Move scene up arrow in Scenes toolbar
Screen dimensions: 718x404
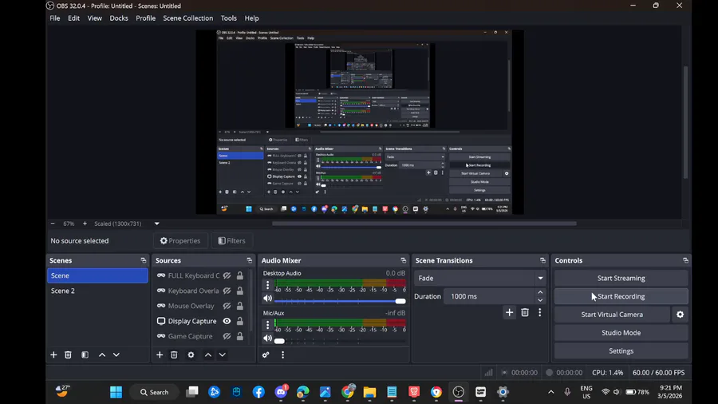[x=102, y=354]
